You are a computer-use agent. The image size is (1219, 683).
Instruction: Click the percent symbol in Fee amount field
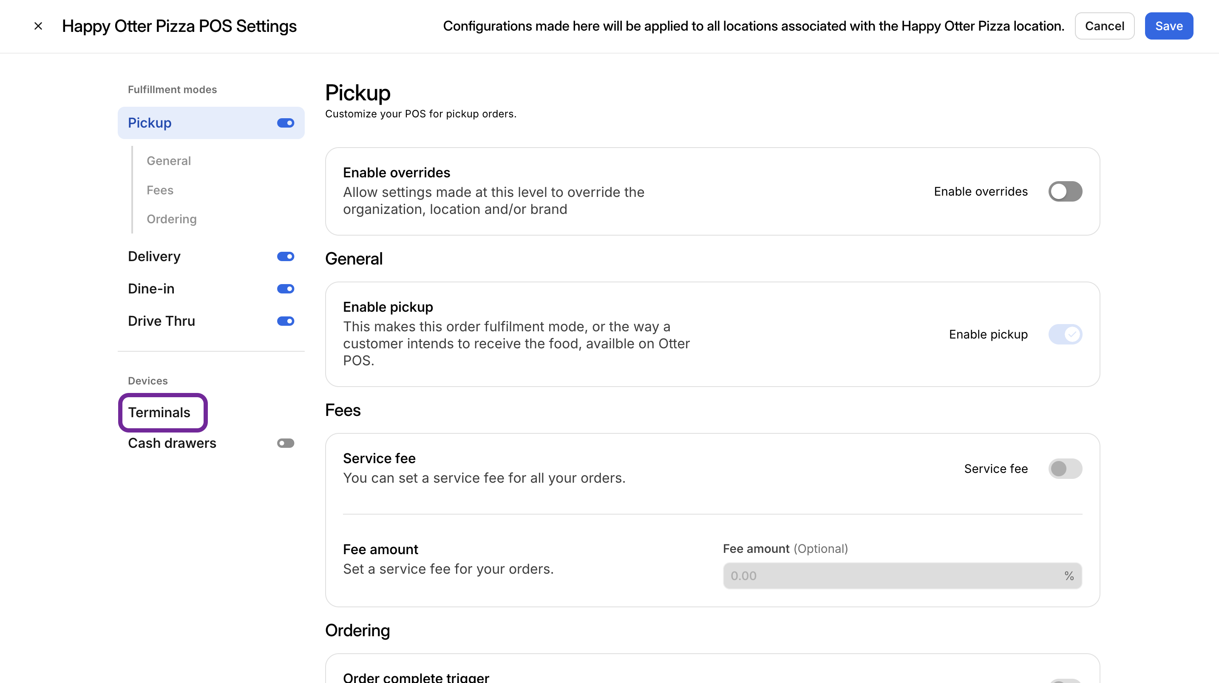pyautogui.click(x=1069, y=576)
